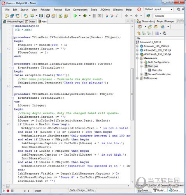This screenshot has width=186, height=195.
Task: Open the Refactor menu
Action: click(46, 10)
